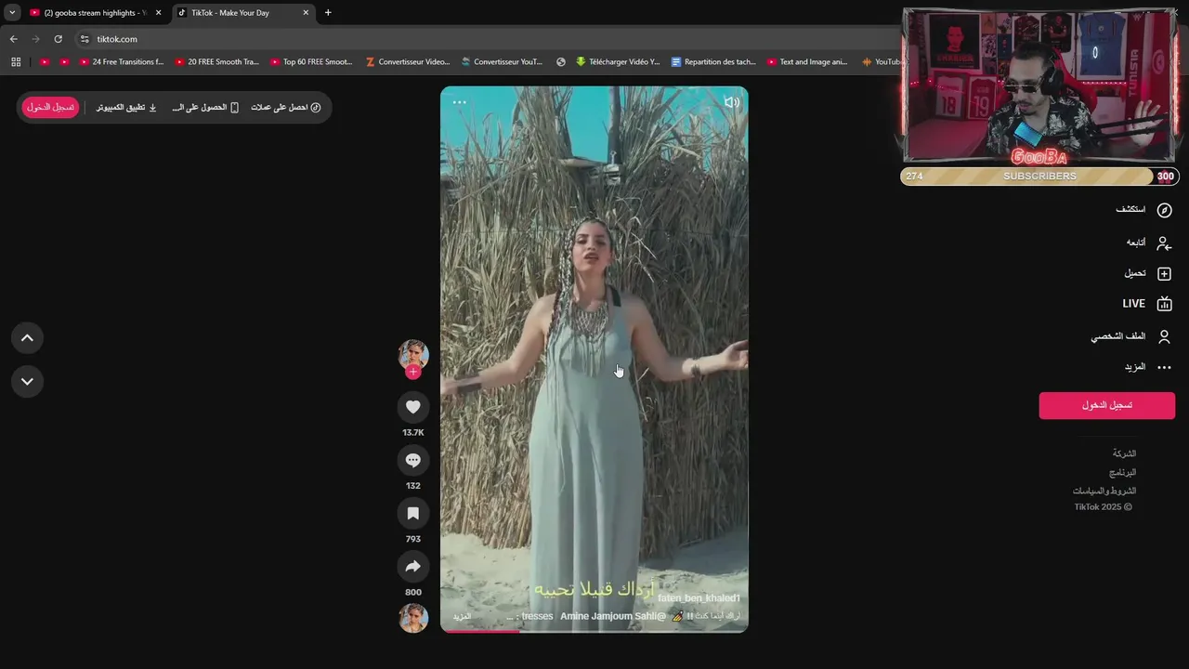The image size is (1189, 669).
Task: Expand video description with المزيد link
Action: 462,616
